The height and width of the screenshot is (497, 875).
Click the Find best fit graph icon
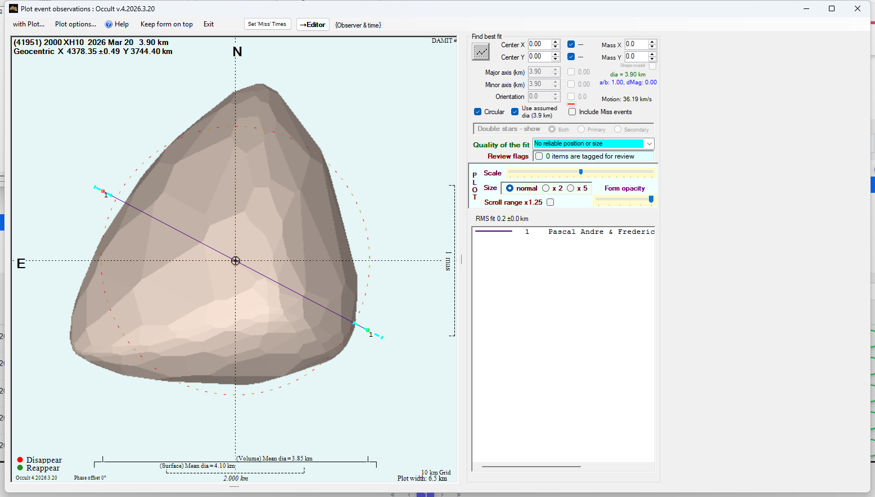480,52
